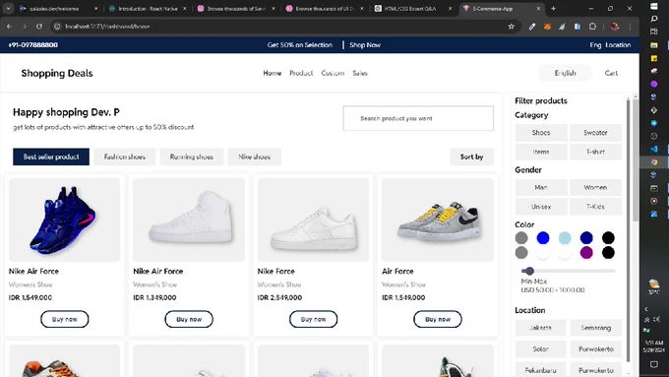This screenshot has width=669, height=377.
Task: Open the Photos app in taskbar
Action: (654, 215)
